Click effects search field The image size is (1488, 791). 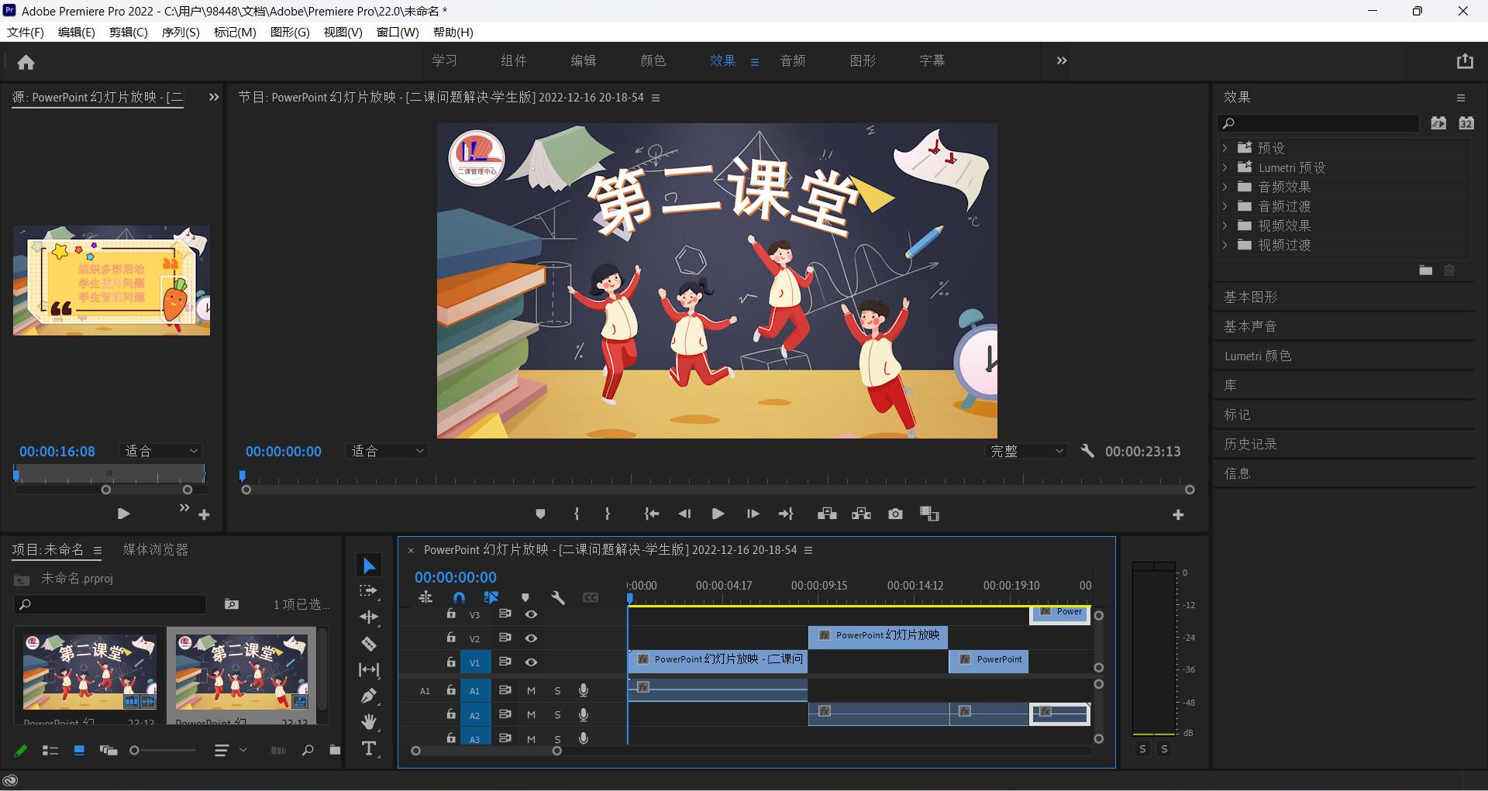(1318, 123)
